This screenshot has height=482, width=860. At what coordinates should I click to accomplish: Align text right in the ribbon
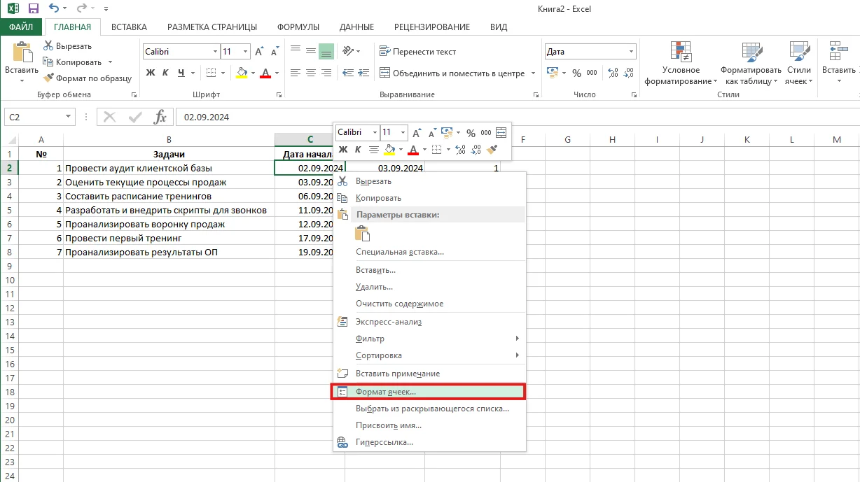pyautogui.click(x=326, y=73)
